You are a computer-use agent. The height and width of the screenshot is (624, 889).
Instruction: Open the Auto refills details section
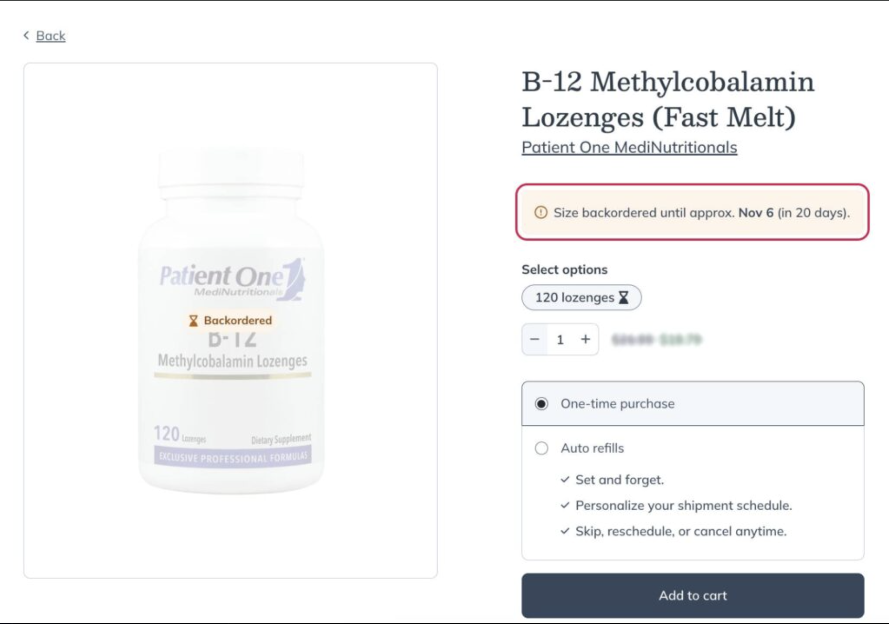tap(593, 448)
